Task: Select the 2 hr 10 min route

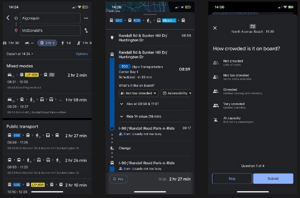Action: 47,188
